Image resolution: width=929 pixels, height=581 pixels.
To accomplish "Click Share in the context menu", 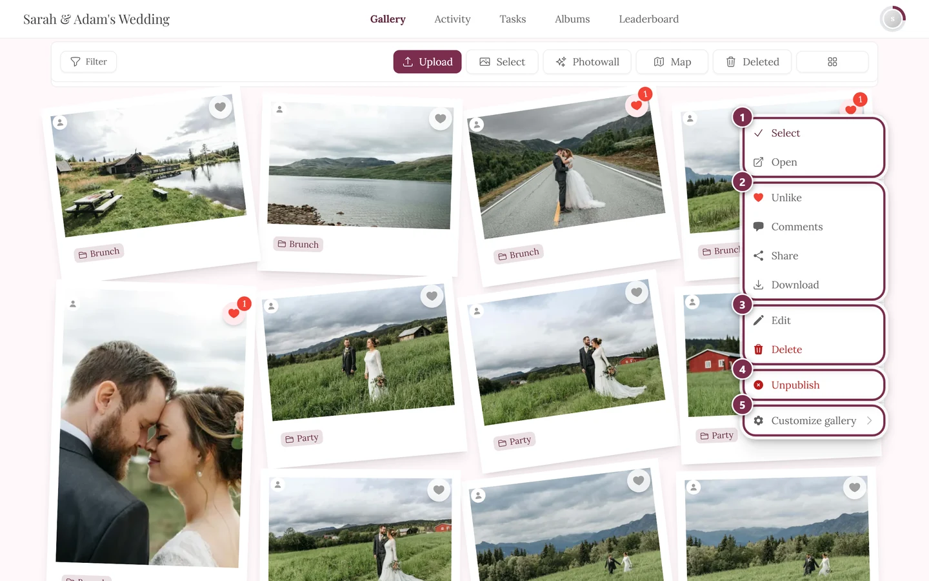I will tap(813, 256).
